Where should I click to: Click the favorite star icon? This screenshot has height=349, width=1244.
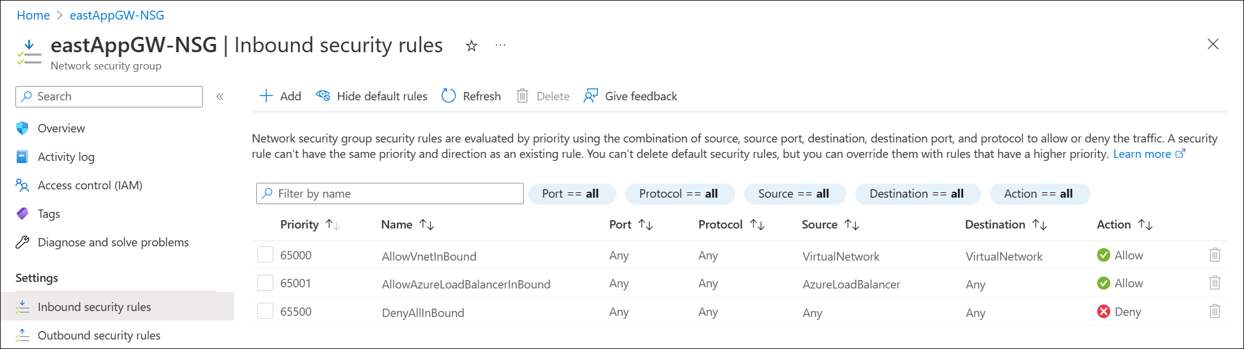pos(471,46)
